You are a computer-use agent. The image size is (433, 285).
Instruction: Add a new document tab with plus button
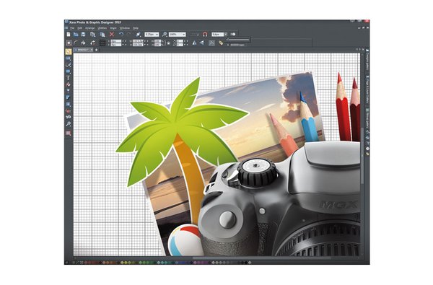[x=97, y=50]
